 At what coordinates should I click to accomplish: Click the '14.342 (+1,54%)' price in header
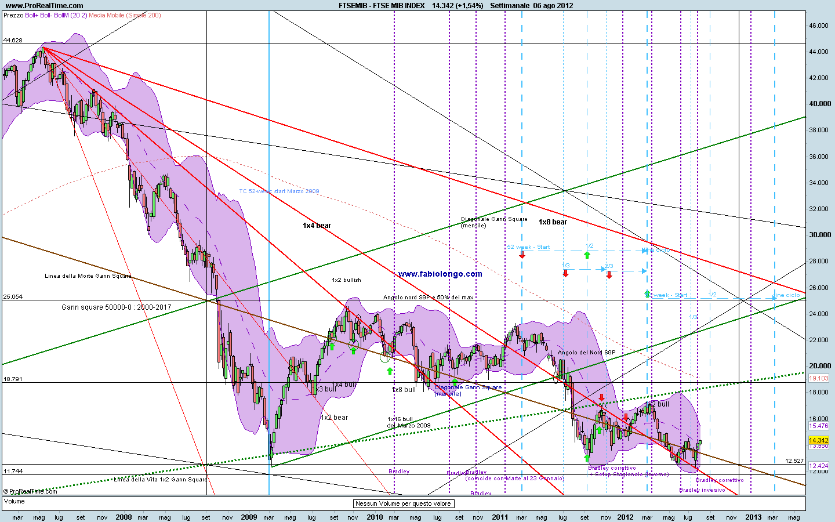[458, 6]
